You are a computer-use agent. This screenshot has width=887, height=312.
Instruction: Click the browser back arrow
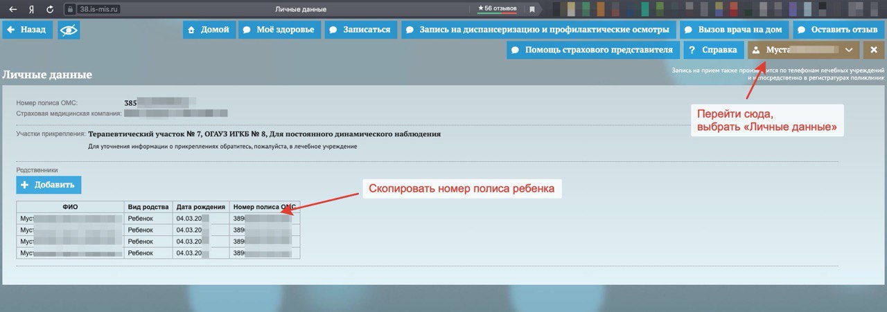[x=12, y=10]
